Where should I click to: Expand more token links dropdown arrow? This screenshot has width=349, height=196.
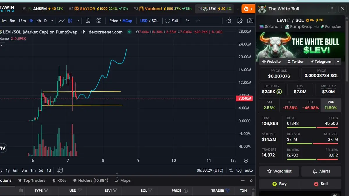(x=338, y=62)
